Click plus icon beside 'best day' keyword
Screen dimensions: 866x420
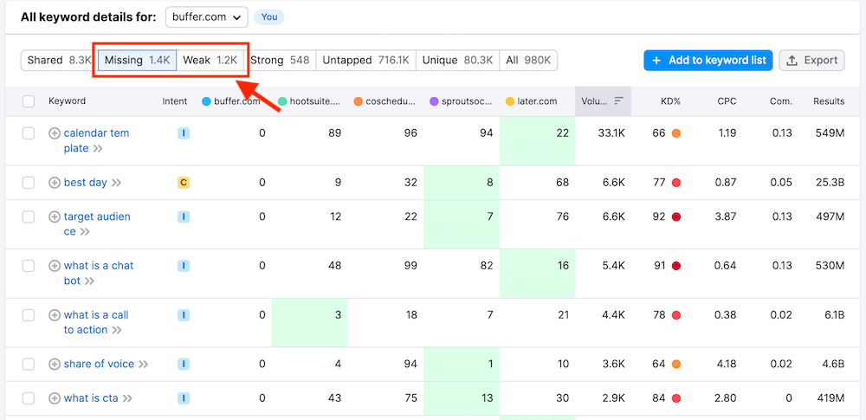(55, 183)
